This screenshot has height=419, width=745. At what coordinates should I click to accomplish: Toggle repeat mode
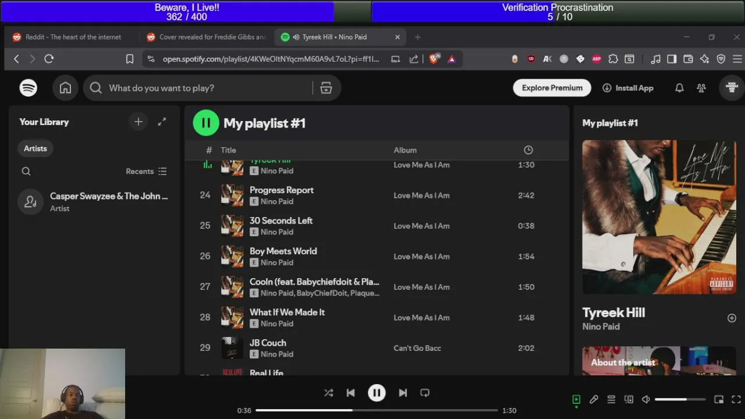425,393
